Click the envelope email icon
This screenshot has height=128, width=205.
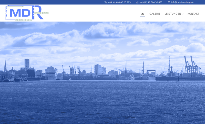pyautogui.click(x=169, y=2)
